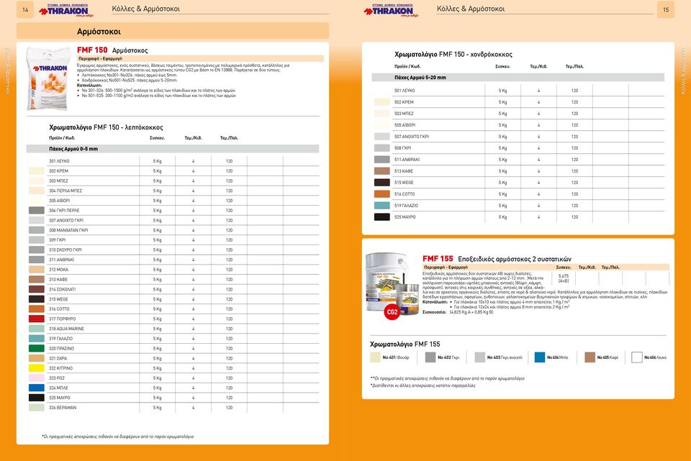Pick the swatch for 318 AQUA MARINE

(37, 329)
